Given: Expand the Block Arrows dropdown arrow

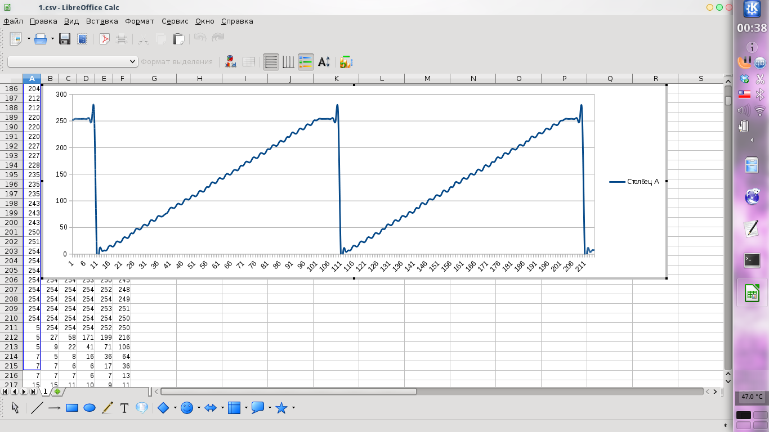Looking at the screenshot, I should click(222, 408).
